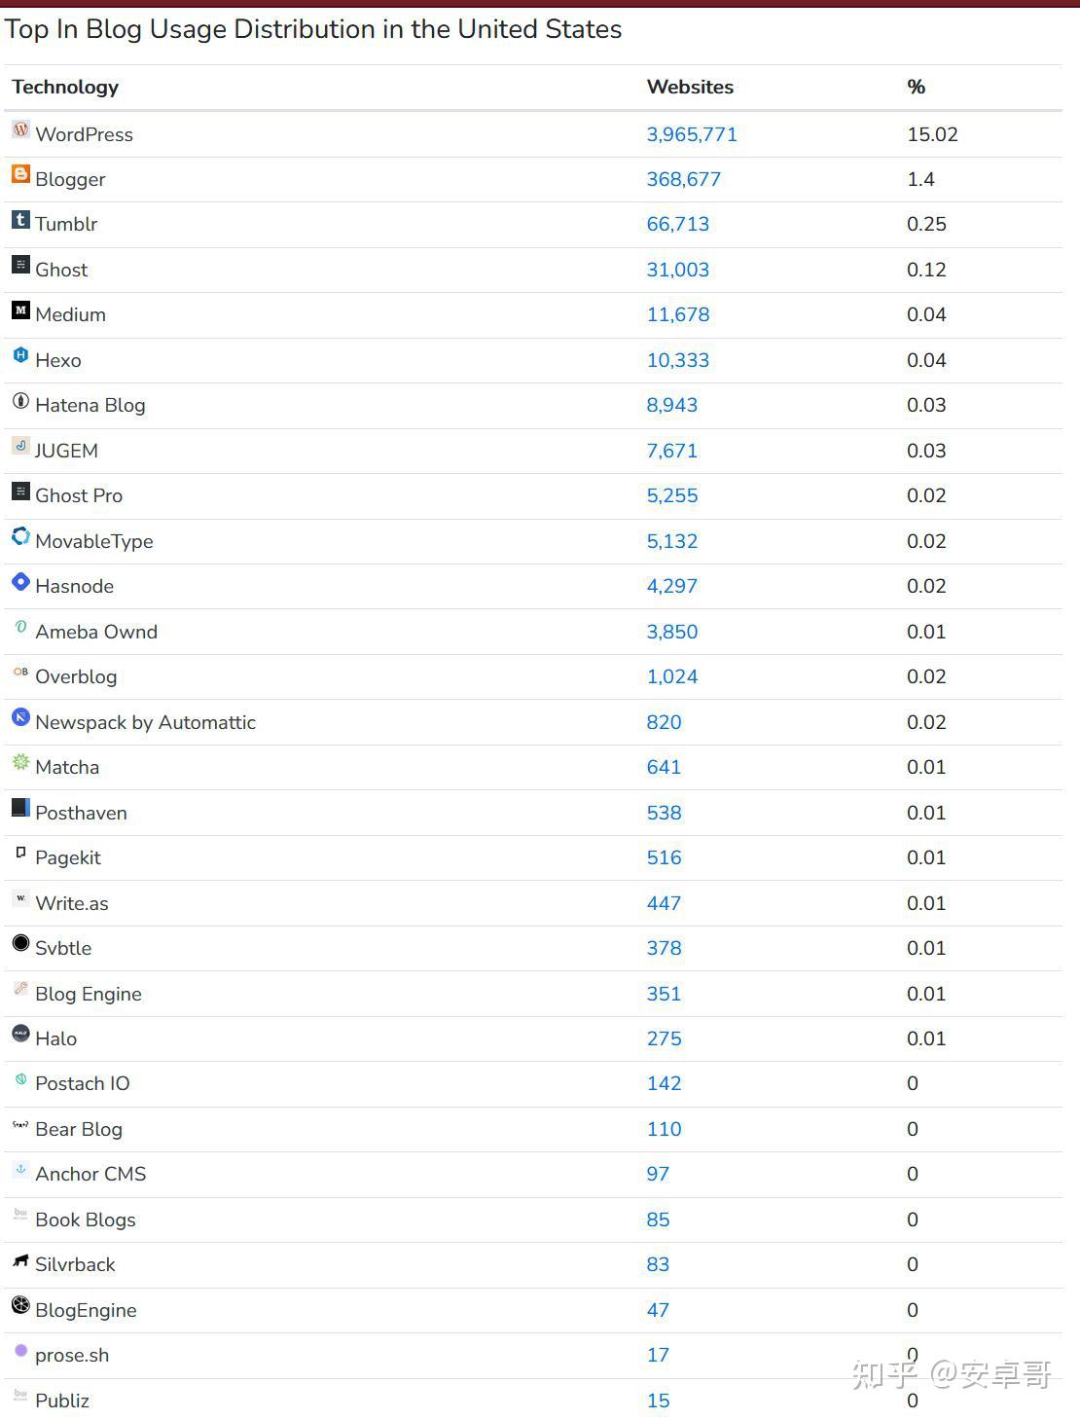Open Posthaven website count 538

(x=664, y=813)
